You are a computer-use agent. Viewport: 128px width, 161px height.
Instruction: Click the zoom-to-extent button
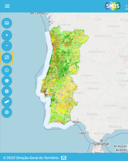(x=7, y=57)
